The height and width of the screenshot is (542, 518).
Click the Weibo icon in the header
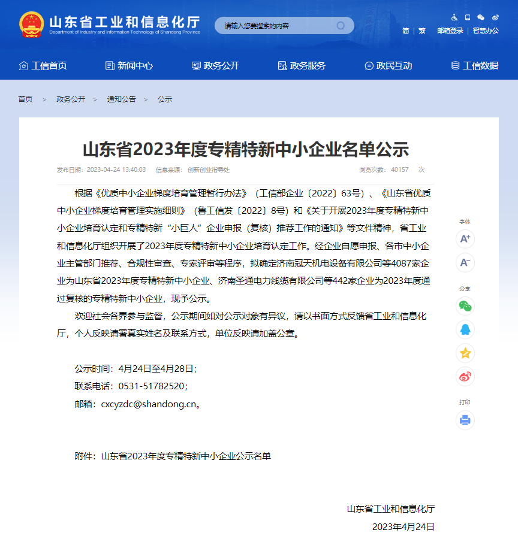tap(495, 17)
